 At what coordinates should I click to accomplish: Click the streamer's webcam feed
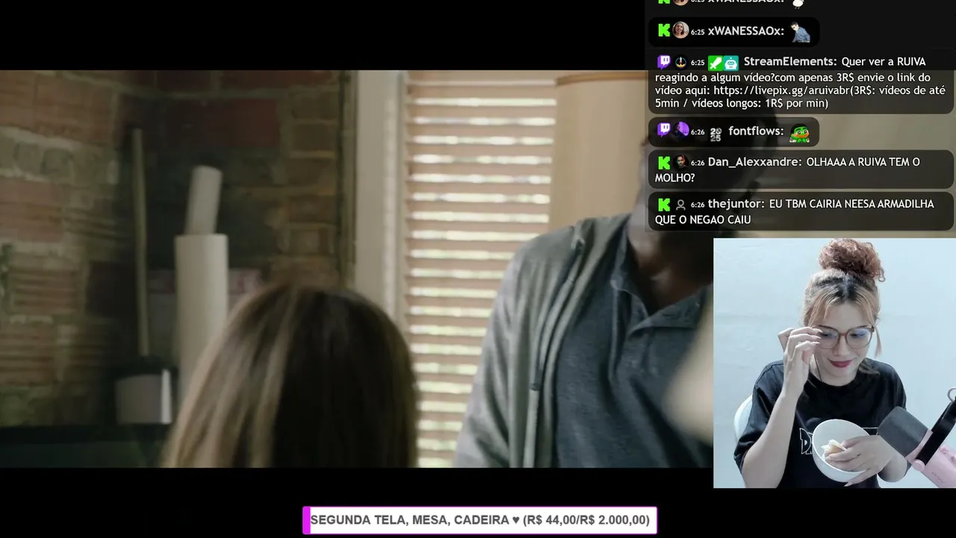pyautogui.click(x=834, y=363)
